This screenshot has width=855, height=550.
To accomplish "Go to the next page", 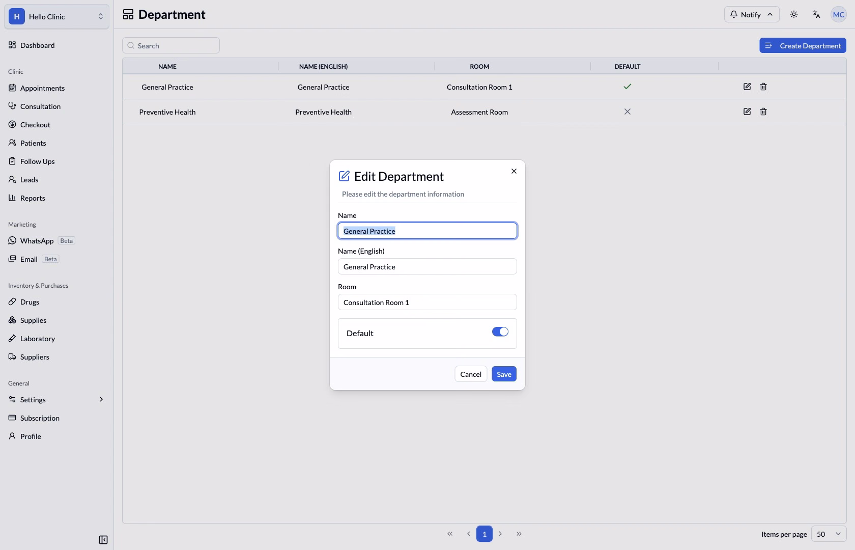I will (500, 534).
